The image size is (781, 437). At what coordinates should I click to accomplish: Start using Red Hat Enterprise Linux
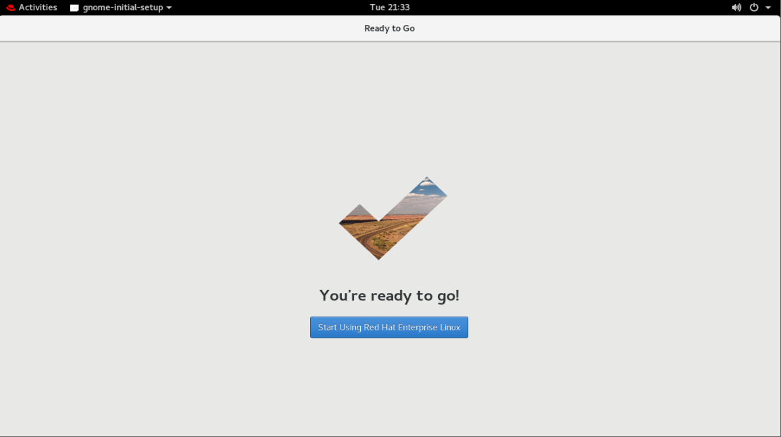click(389, 327)
